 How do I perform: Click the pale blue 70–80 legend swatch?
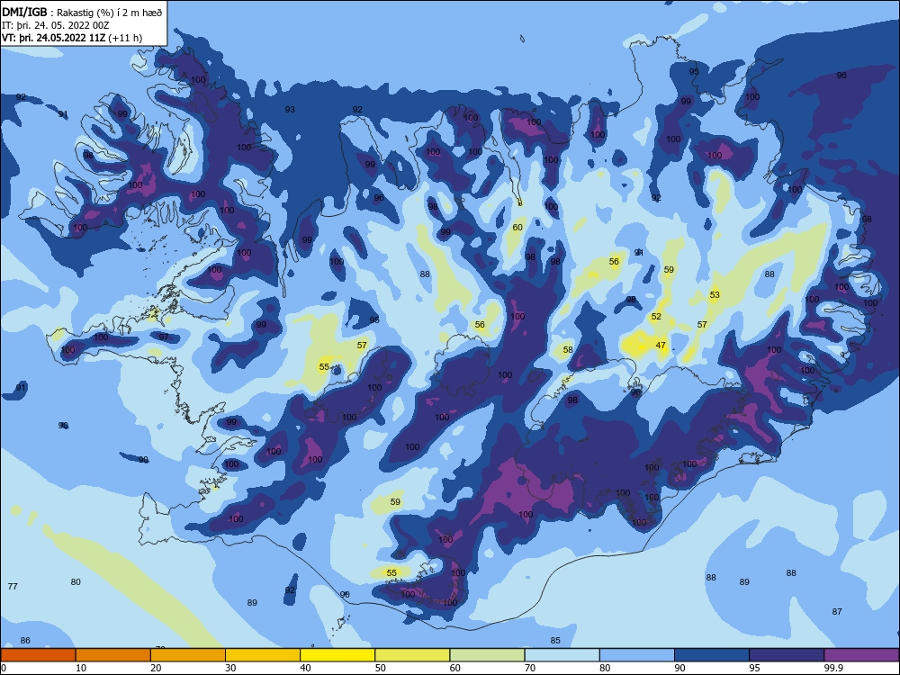[x=562, y=655]
